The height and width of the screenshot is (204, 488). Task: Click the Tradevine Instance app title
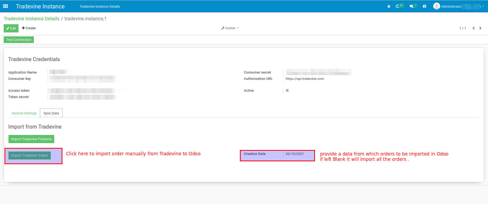click(x=40, y=6)
